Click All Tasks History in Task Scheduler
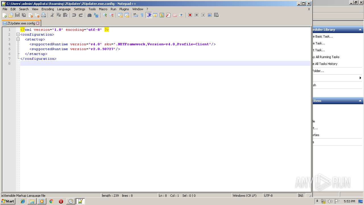Viewport: 364px width, 205px height. pyautogui.click(x=325, y=64)
